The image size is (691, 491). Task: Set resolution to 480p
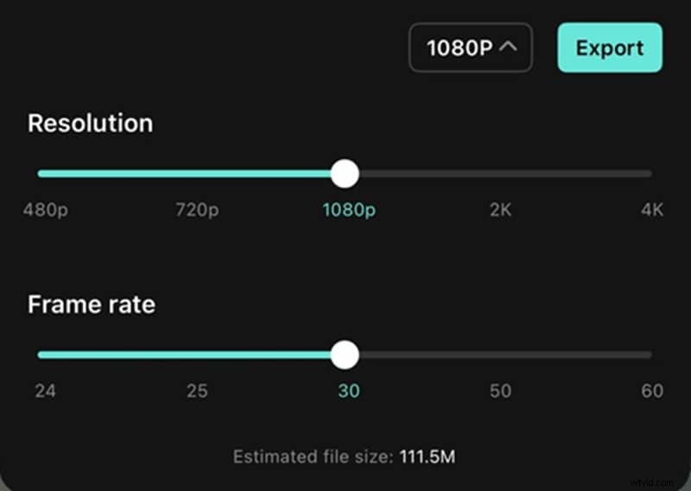pyautogui.click(x=46, y=210)
